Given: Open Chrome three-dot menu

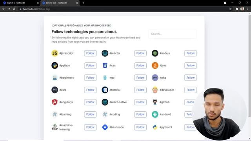Looking at the screenshot, I should point(247,9).
